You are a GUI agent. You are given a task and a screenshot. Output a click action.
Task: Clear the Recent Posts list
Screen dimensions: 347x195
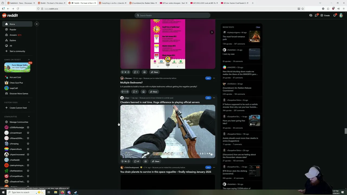[258, 27]
